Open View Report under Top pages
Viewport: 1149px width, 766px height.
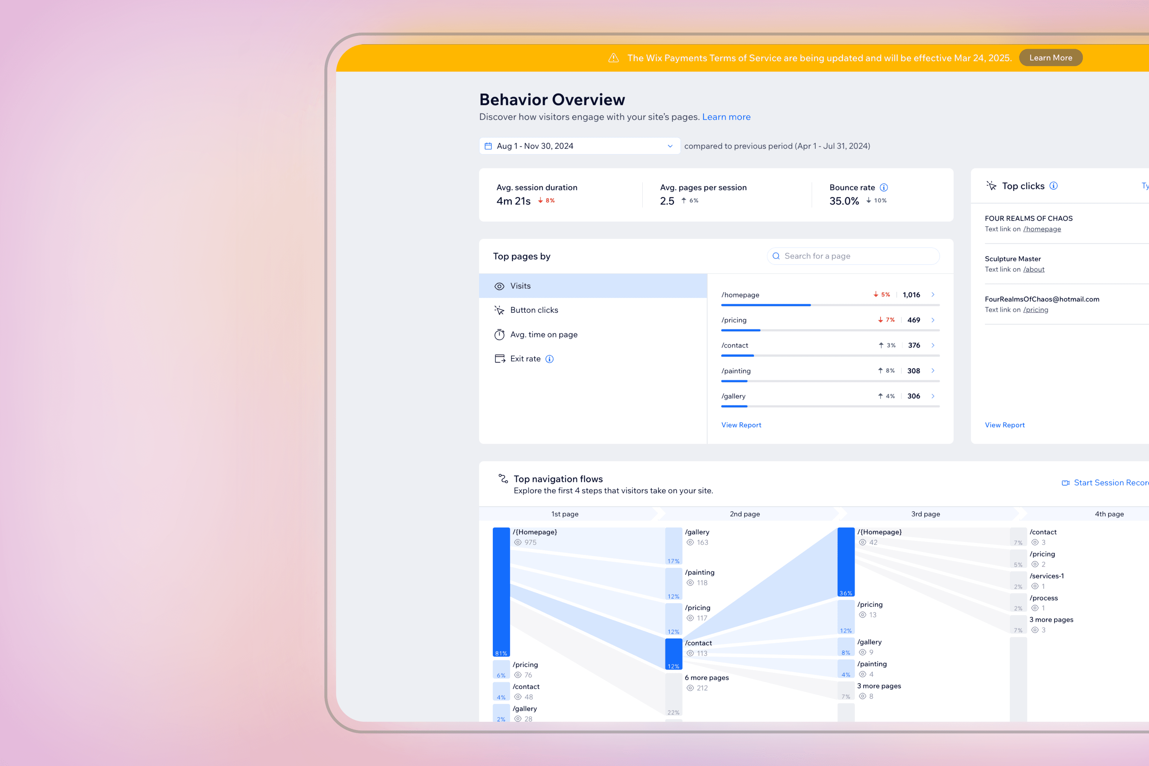[x=741, y=425]
